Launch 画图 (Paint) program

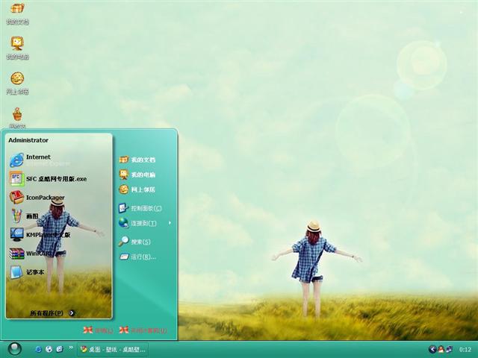click(30, 216)
